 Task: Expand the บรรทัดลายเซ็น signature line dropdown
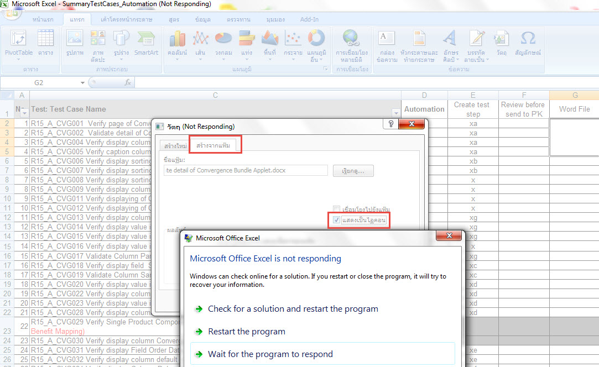pos(487,60)
